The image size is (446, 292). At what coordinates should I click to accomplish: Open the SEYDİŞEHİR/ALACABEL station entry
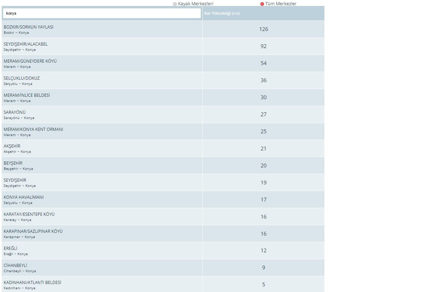coord(26,44)
